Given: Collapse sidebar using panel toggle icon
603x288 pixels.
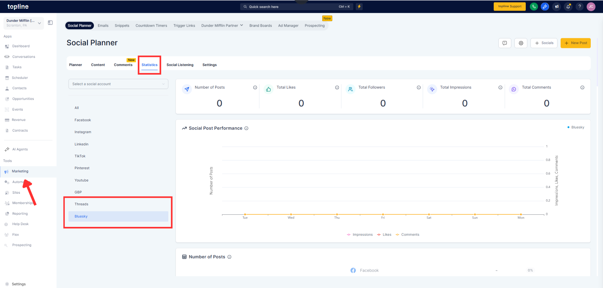Looking at the screenshot, I should (x=50, y=23).
